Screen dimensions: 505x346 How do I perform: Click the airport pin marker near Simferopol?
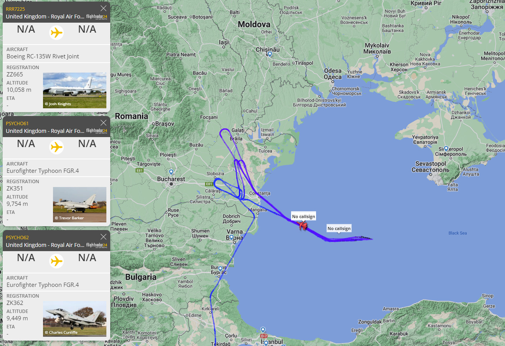click(x=446, y=149)
